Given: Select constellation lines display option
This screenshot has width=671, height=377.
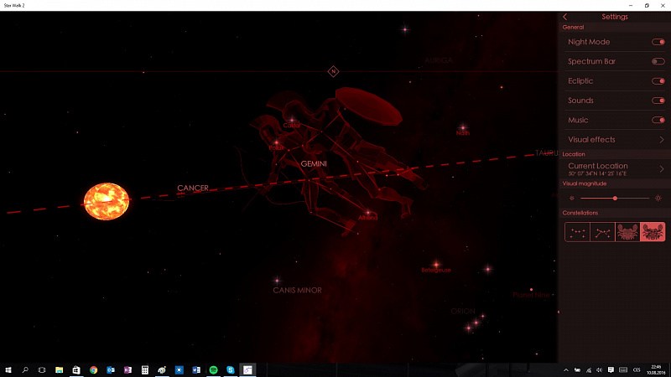Looking at the screenshot, I should [602, 232].
